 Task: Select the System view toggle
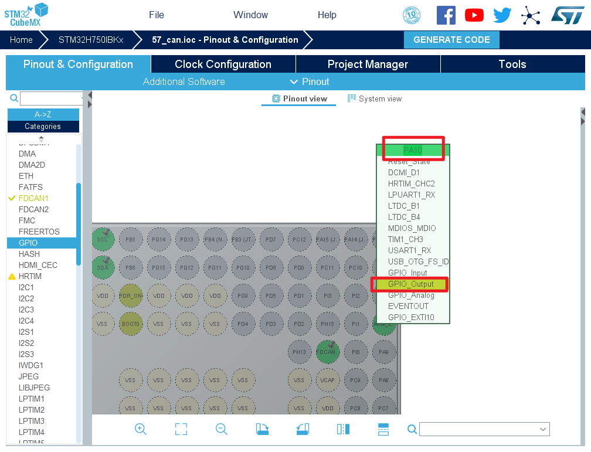point(375,98)
